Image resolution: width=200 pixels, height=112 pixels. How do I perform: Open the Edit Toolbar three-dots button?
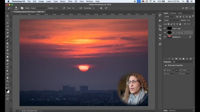coord(7,84)
